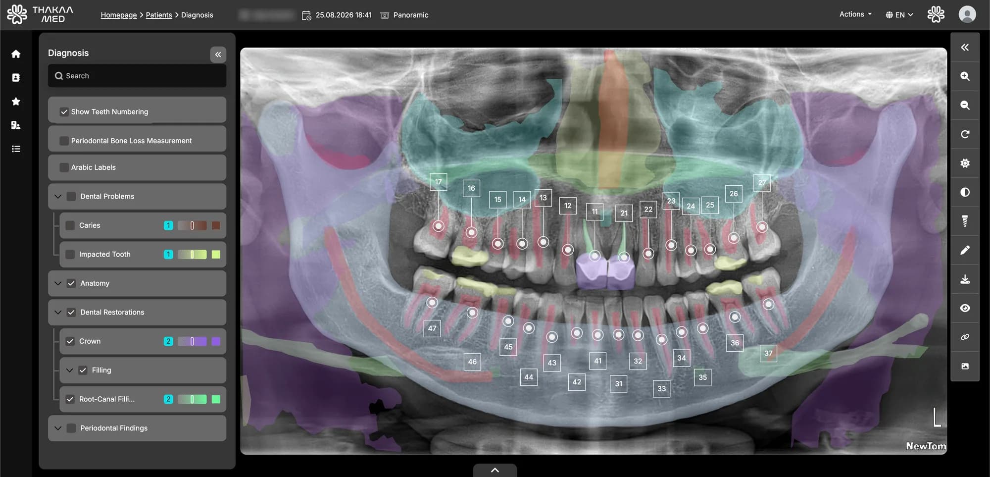Collapse the Dental Restorations group chevron

[x=58, y=313]
